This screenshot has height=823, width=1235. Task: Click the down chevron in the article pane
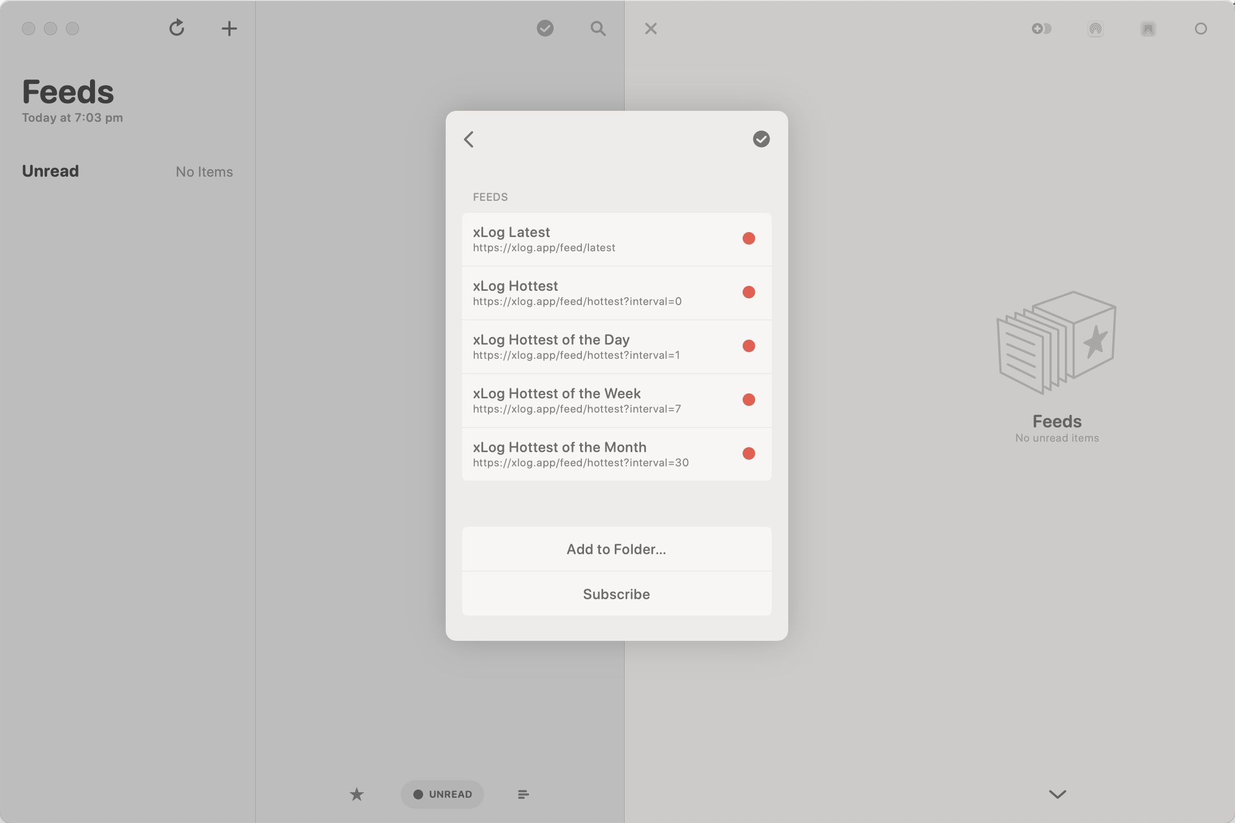tap(1057, 794)
